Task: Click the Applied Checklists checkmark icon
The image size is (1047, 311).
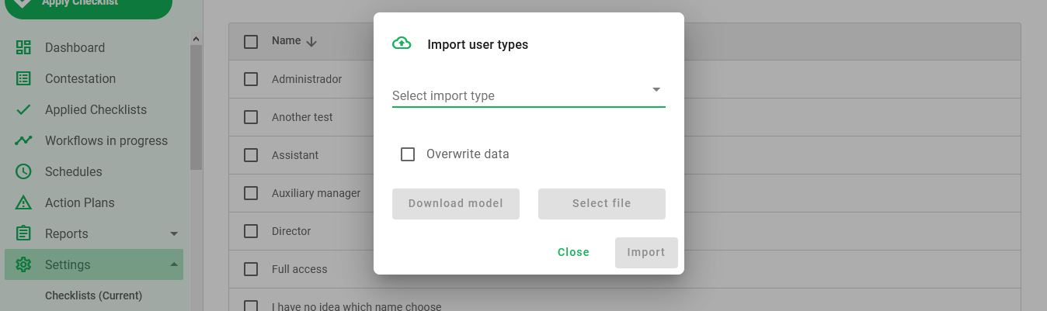Action: (x=23, y=109)
